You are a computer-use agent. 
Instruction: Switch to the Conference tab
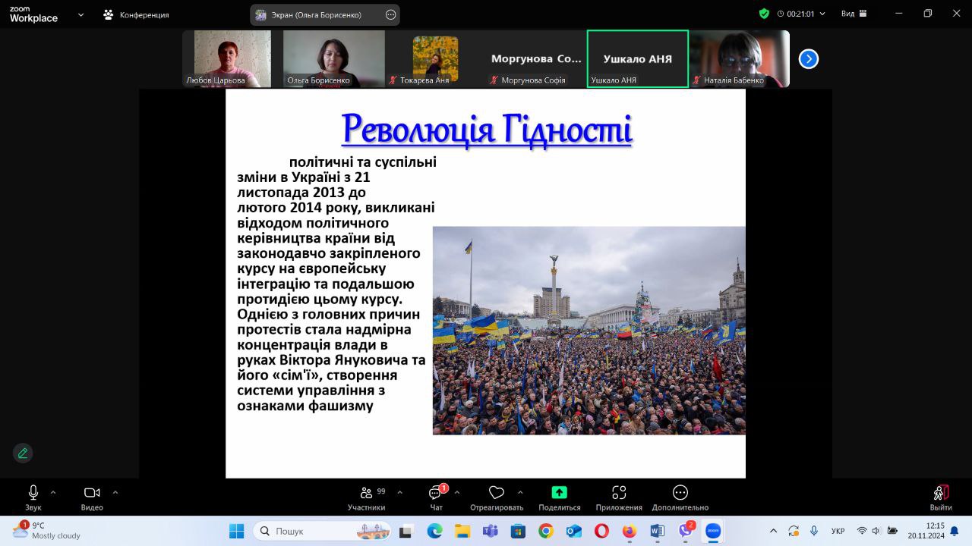click(x=137, y=14)
